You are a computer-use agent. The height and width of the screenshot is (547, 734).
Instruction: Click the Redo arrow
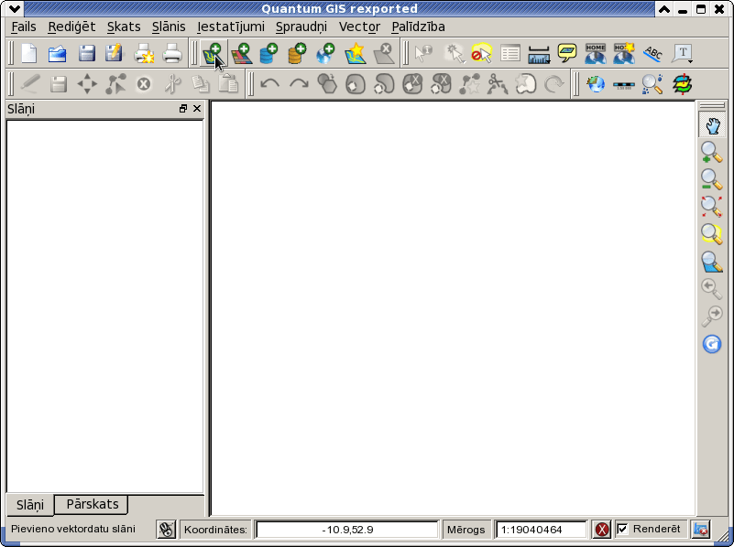click(x=299, y=84)
